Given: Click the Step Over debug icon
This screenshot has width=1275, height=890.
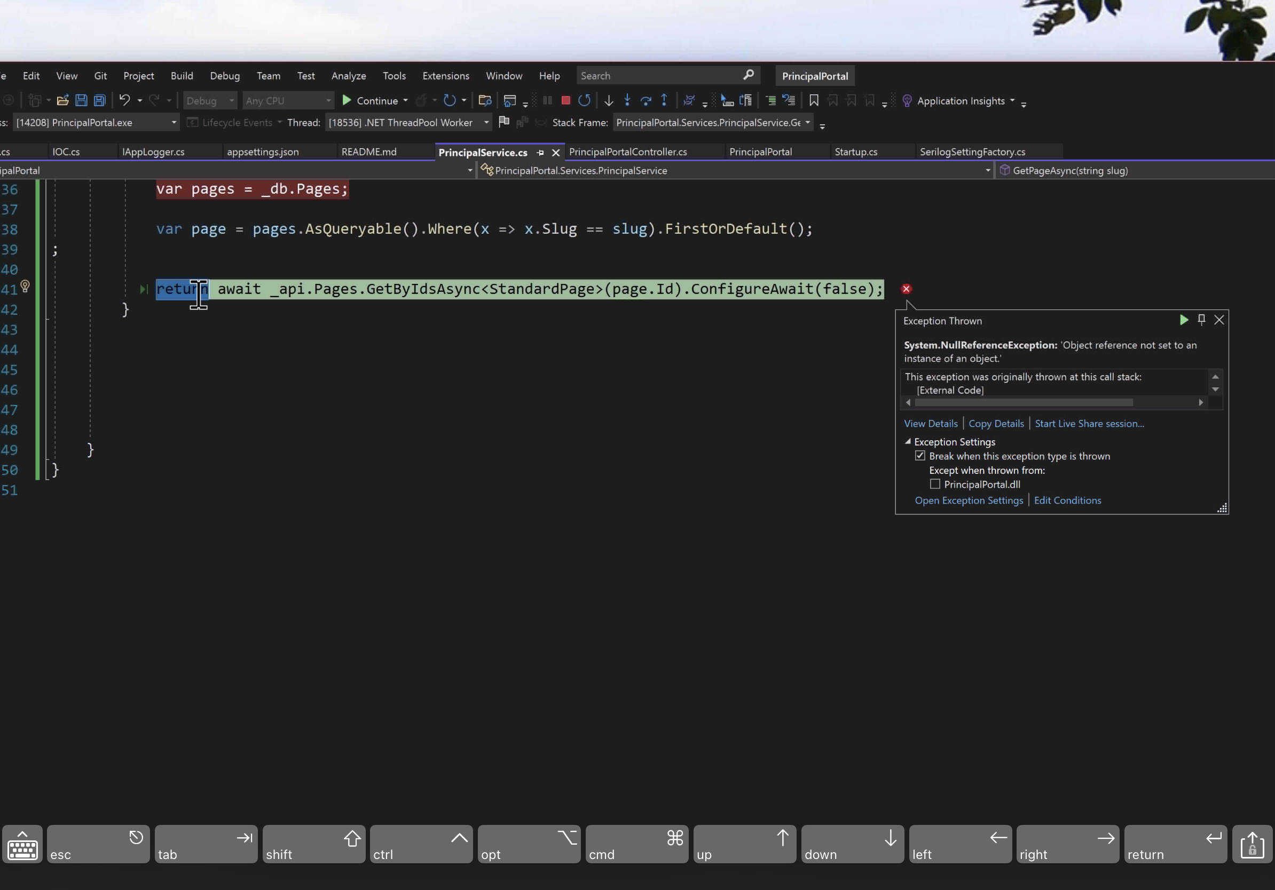Looking at the screenshot, I should (646, 100).
